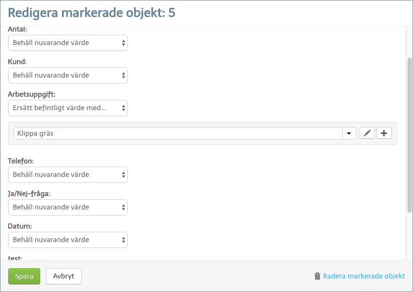
Task: Click the trash can icon at the bottom
Action: (317, 276)
